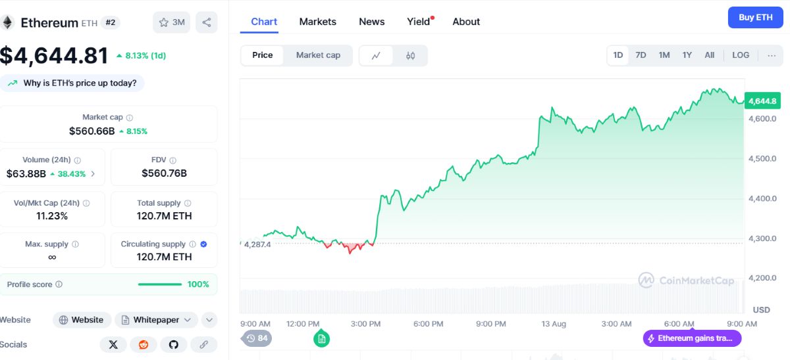Select the 1Y time range
The image size is (790, 360).
click(x=687, y=55)
